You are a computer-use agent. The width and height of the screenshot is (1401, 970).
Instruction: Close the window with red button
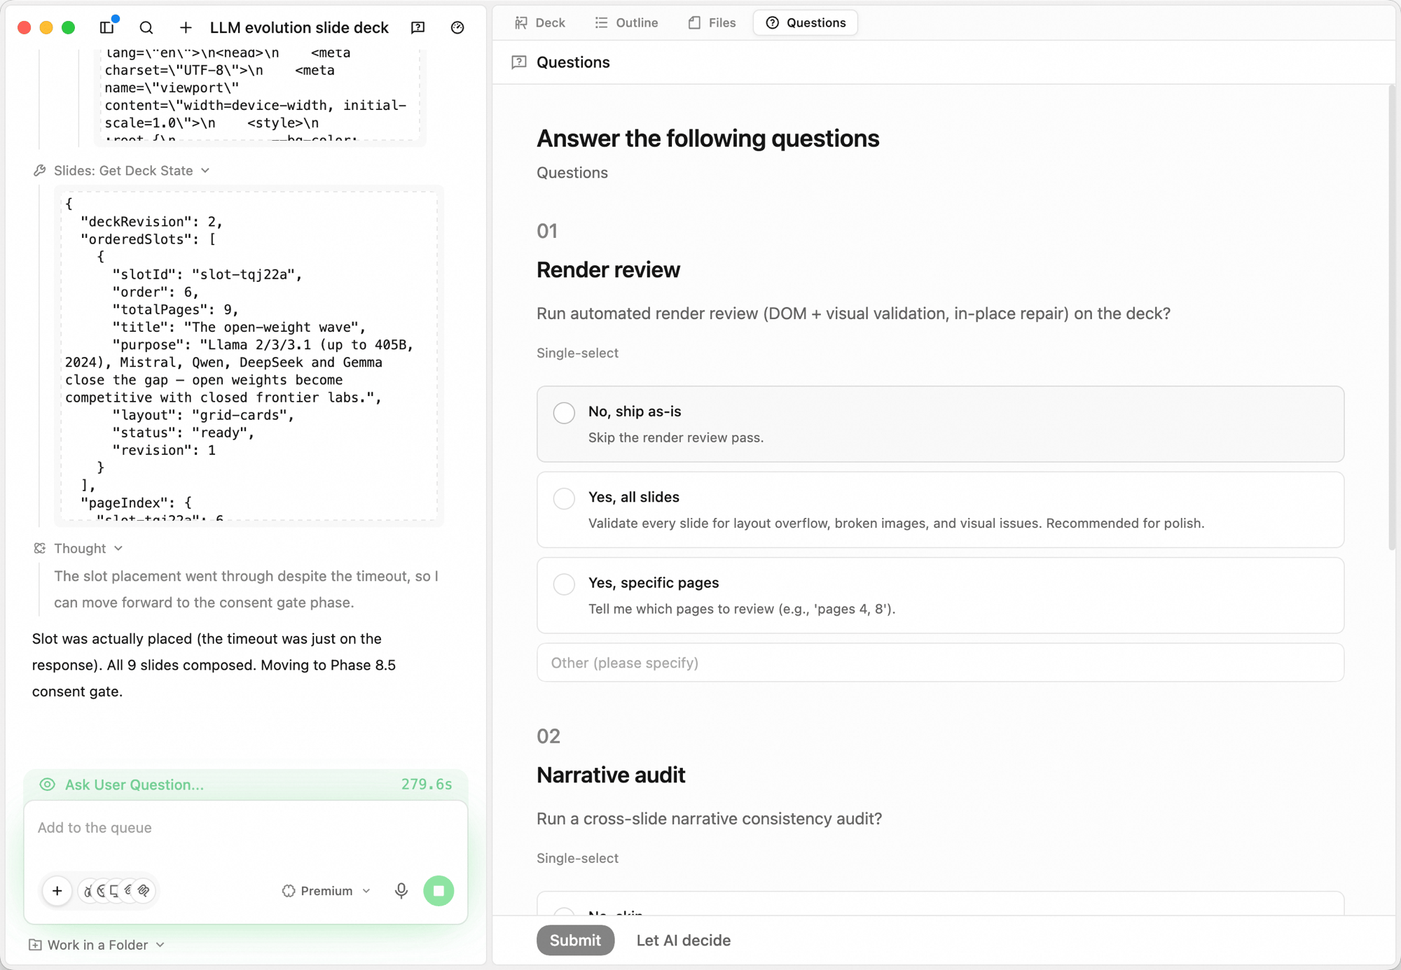25,27
